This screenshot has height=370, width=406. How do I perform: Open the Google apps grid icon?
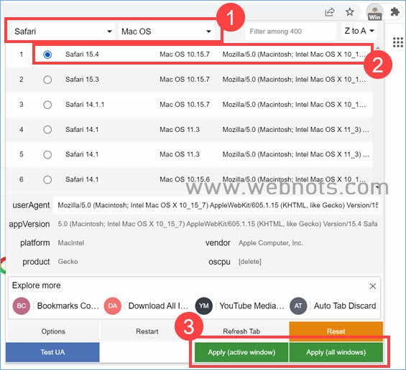[x=397, y=42]
